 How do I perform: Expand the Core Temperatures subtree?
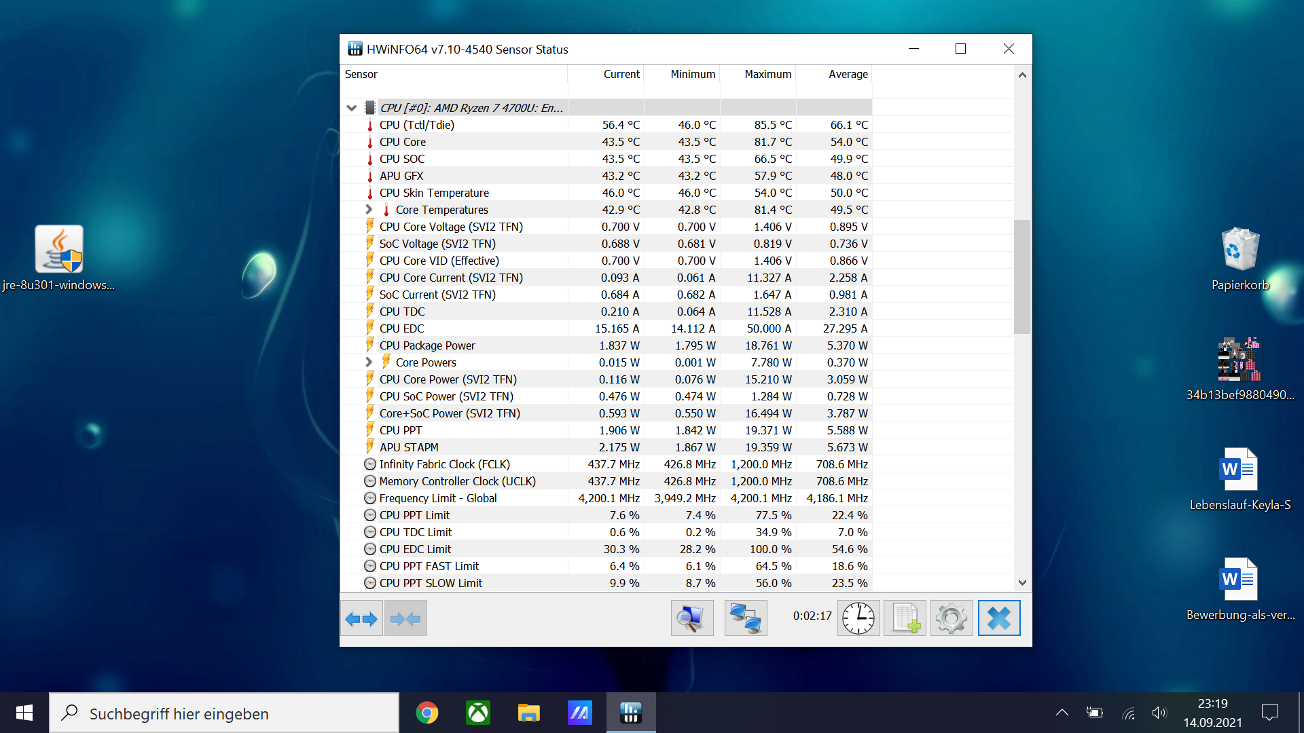coord(369,210)
